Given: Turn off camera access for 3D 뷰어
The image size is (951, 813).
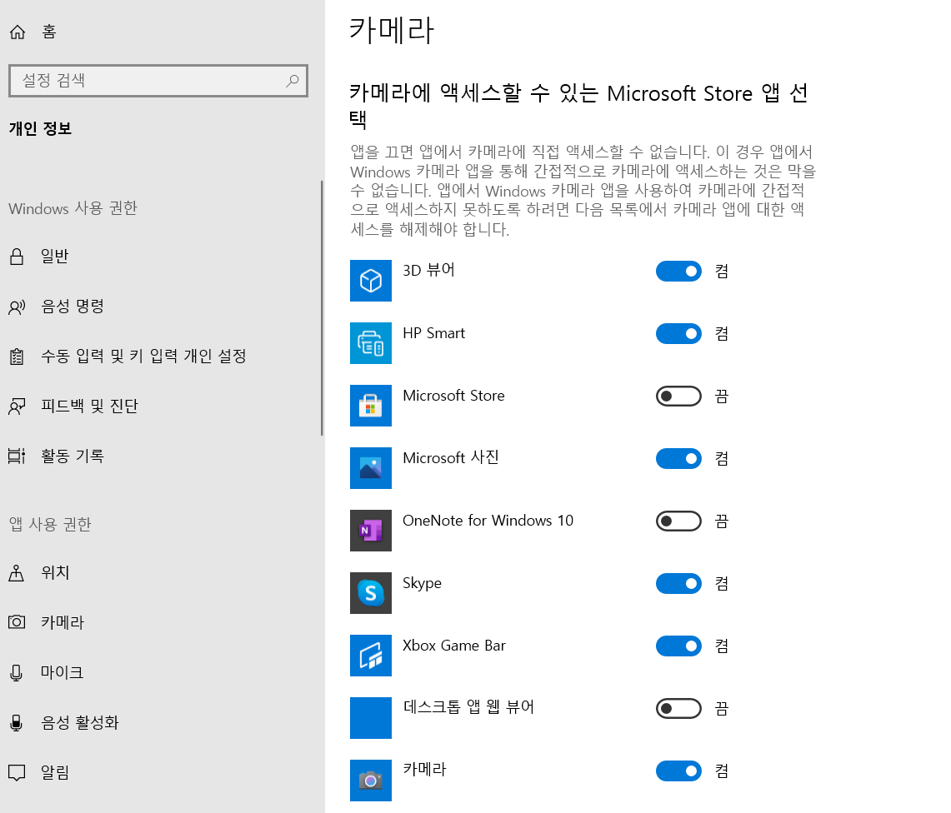Looking at the screenshot, I should tap(678, 271).
